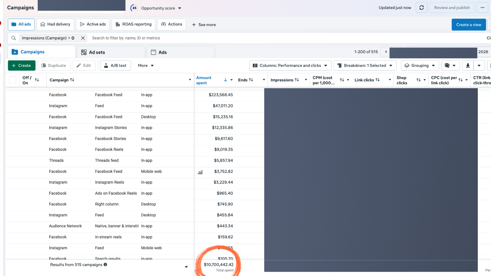Click Review and publish
491x276 pixels.
[x=452, y=8]
